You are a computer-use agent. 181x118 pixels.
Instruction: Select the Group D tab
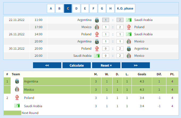(76, 8)
